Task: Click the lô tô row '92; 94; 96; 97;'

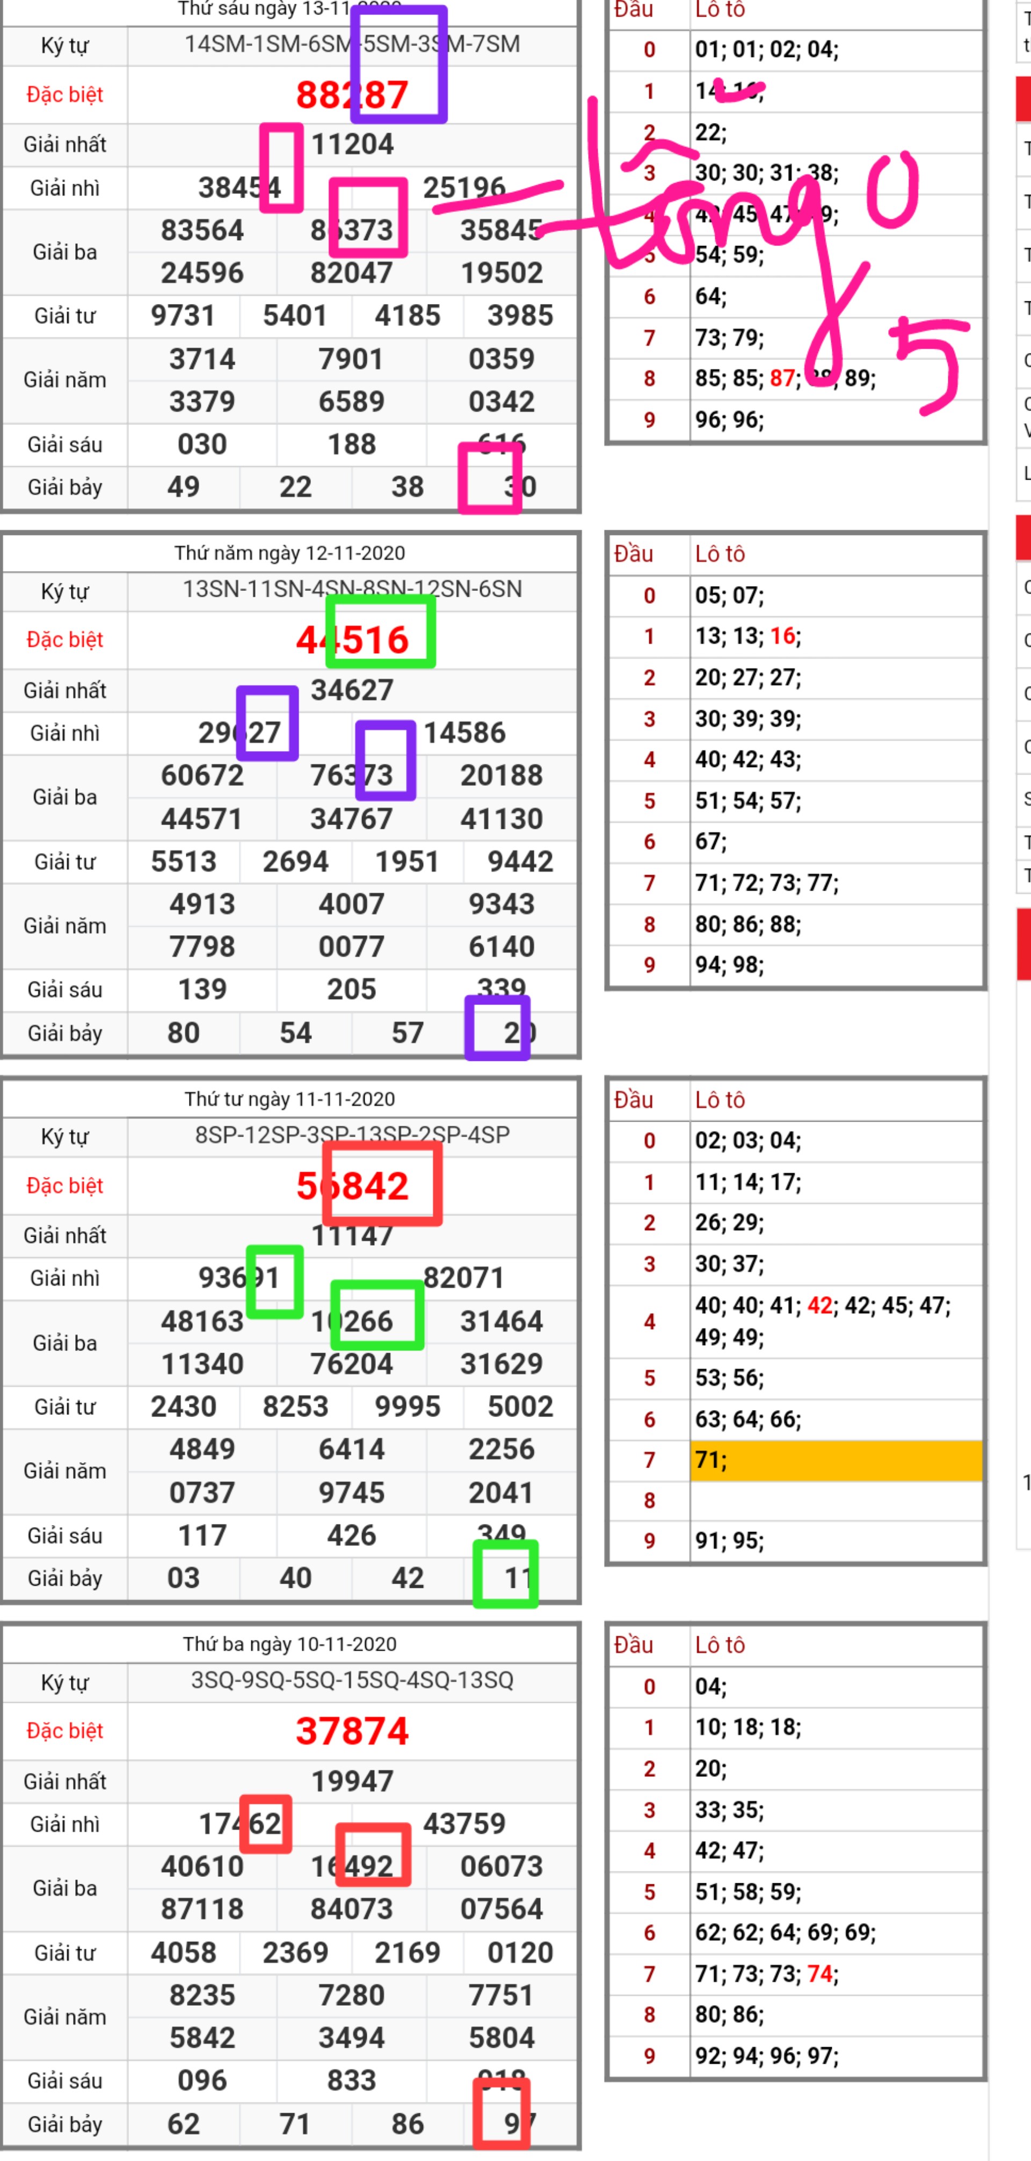Action: click(x=836, y=2056)
